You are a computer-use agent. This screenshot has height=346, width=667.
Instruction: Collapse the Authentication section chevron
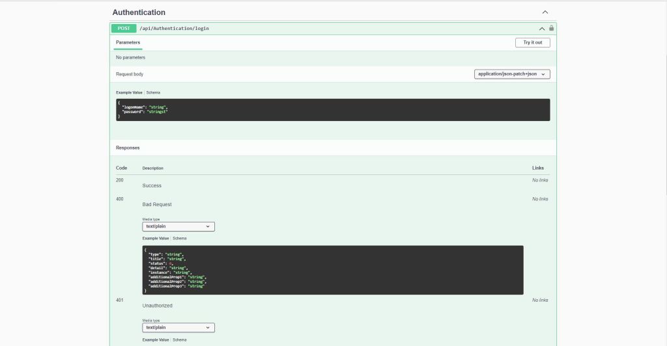coord(545,12)
